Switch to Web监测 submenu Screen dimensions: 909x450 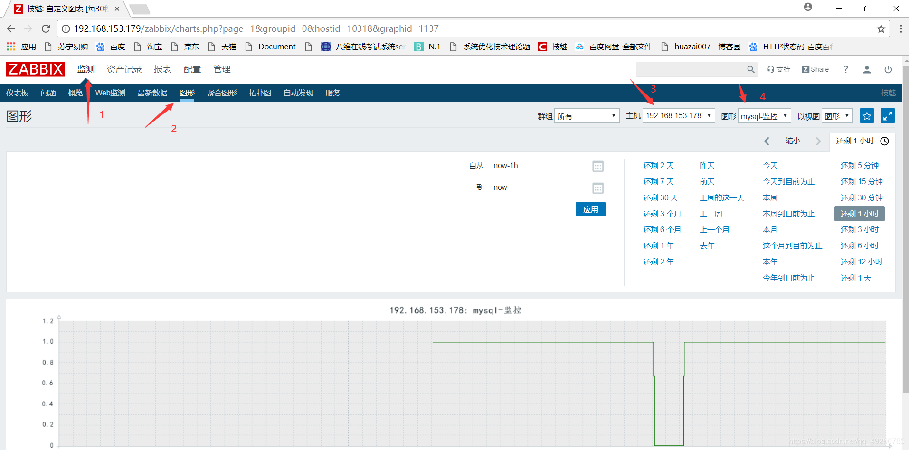click(110, 93)
